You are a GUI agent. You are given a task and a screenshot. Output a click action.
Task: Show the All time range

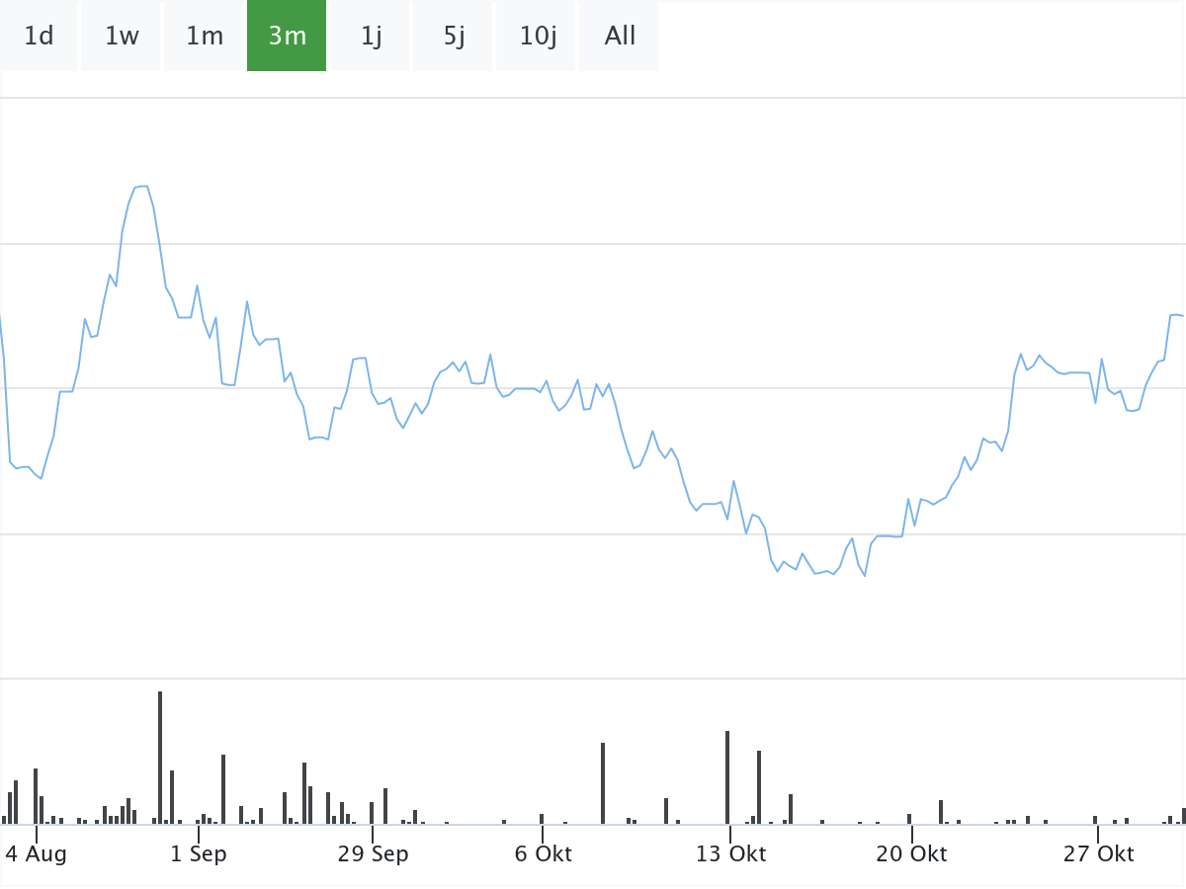(620, 36)
